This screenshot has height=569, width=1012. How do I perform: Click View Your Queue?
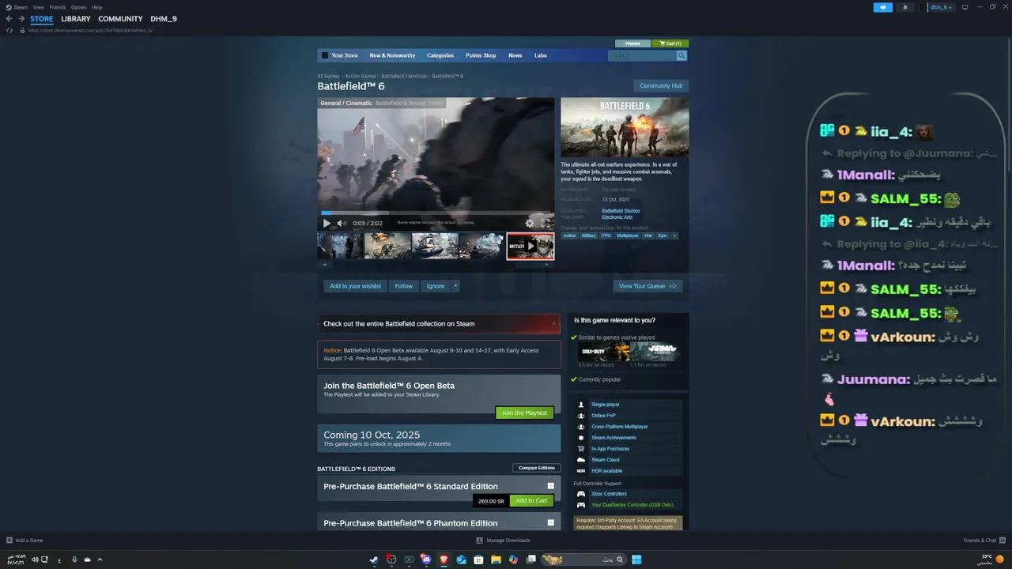[x=648, y=286]
